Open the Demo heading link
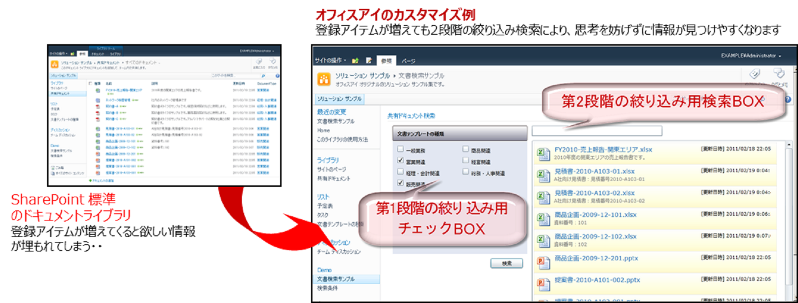Viewport: 798px width, 303px height. coord(324,270)
